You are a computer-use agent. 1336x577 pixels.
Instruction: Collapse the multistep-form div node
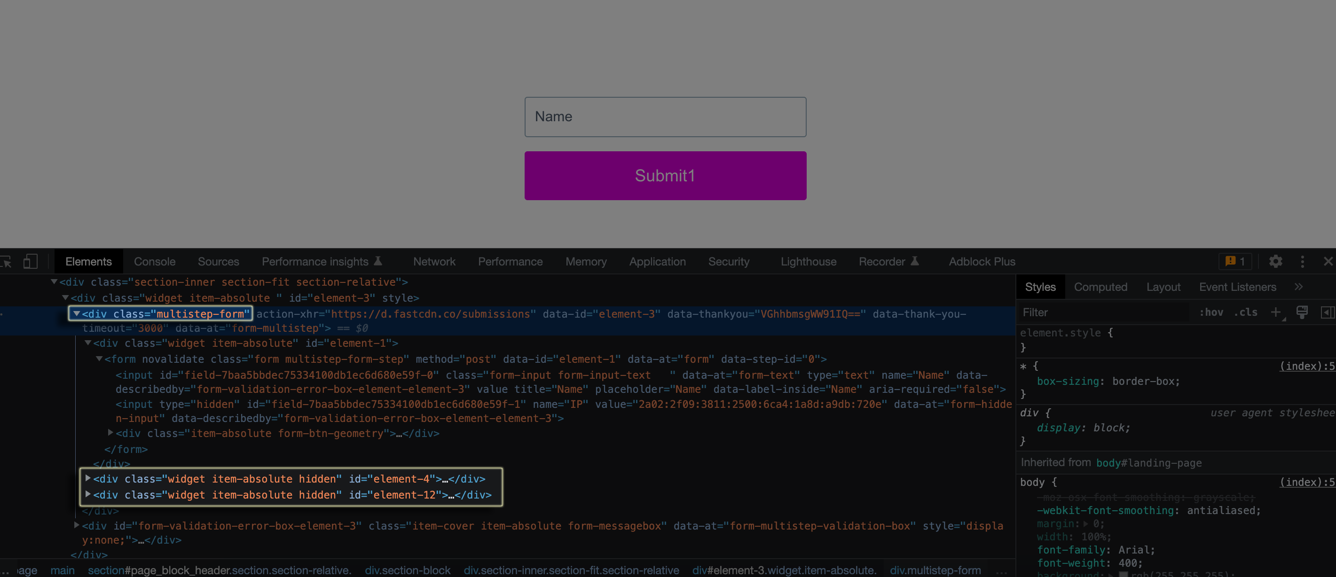pos(77,314)
